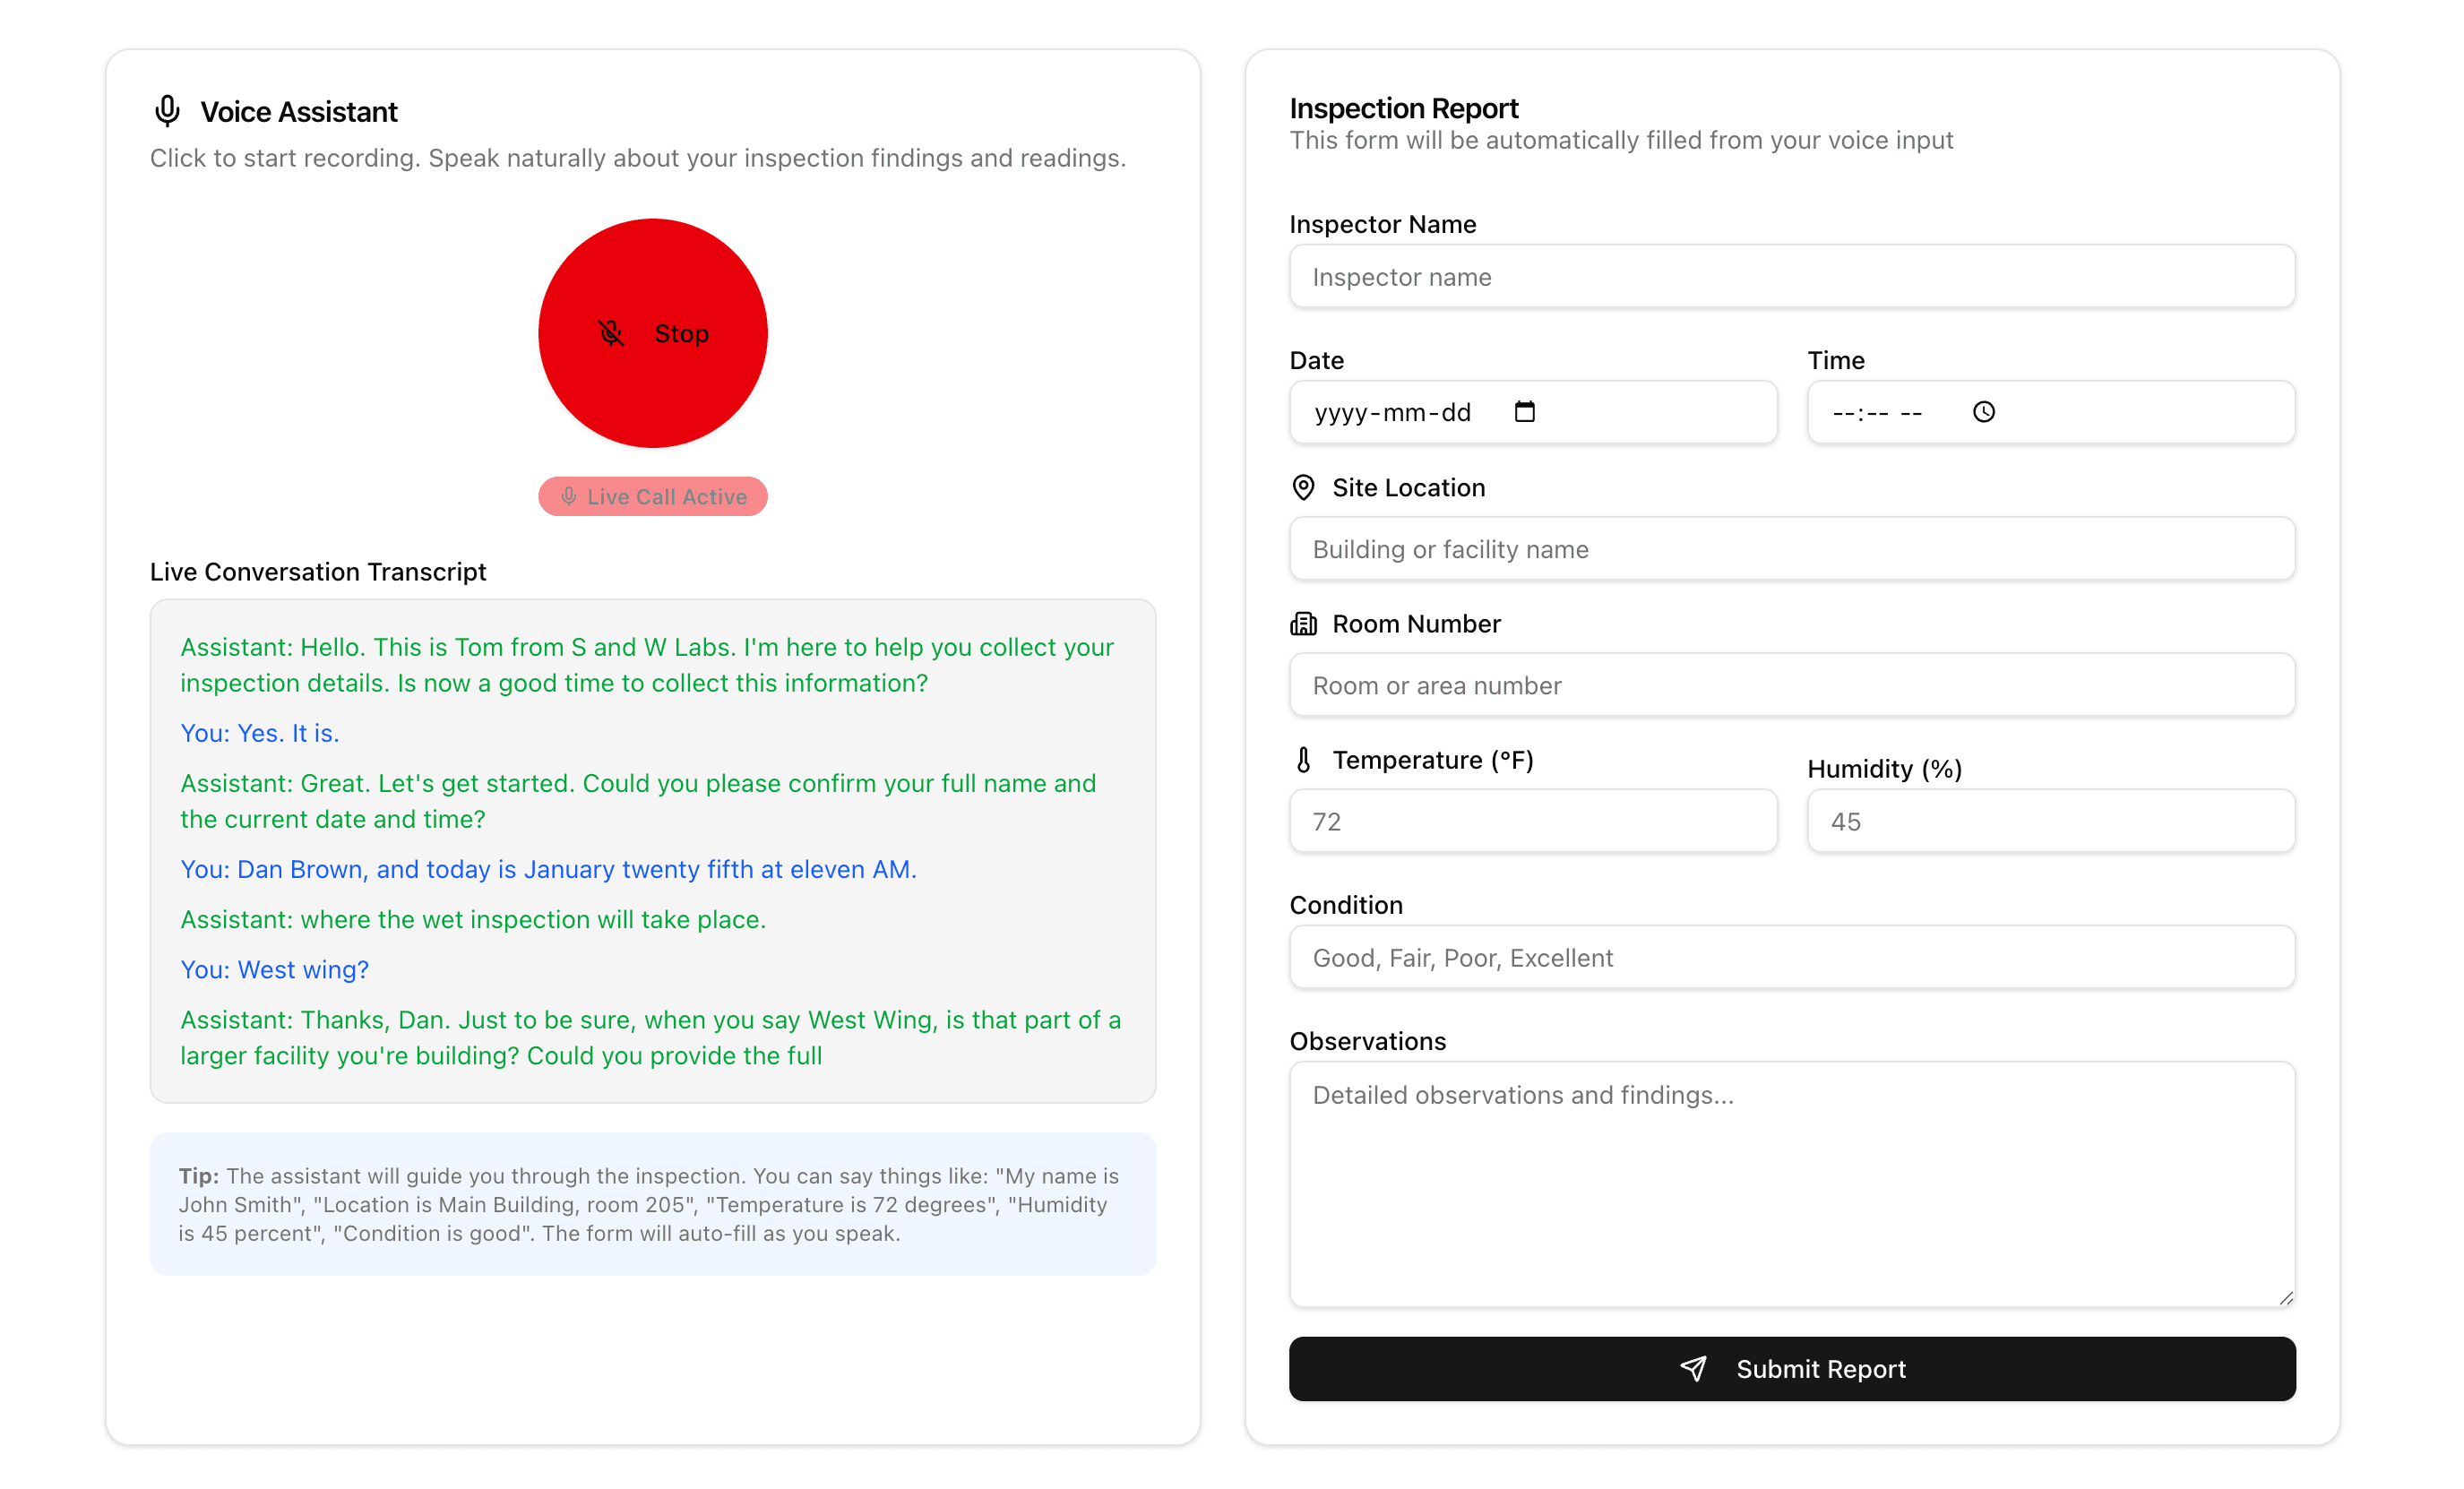The width and height of the screenshot is (2464, 1489).
Task: Click the Condition field with Good, Fair placeholder
Action: pyautogui.click(x=1791, y=957)
